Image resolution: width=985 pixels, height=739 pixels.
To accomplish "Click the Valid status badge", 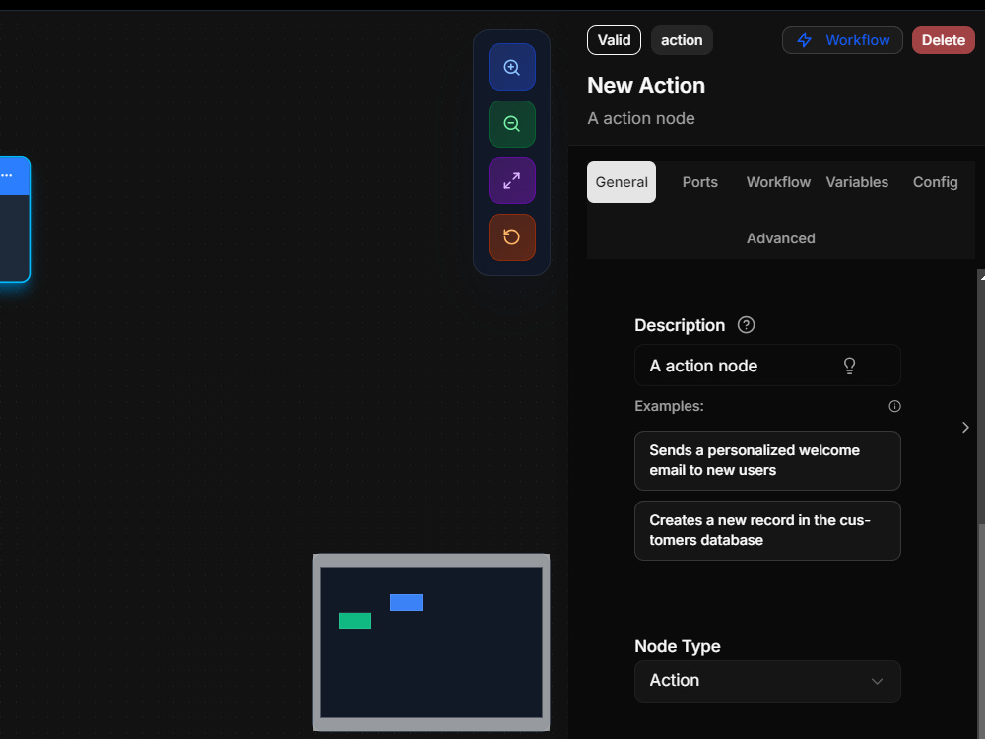I will tap(614, 40).
